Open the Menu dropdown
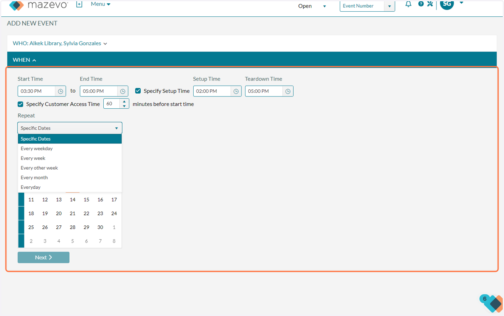504x316 pixels. 101,4
